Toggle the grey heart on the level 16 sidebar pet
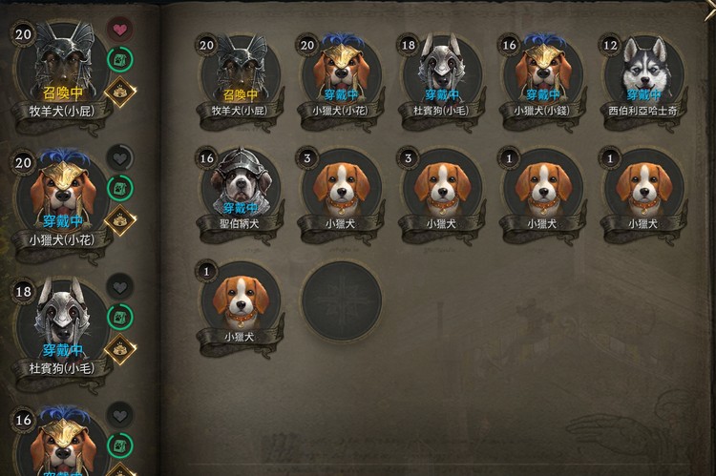 [x=120, y=416]
